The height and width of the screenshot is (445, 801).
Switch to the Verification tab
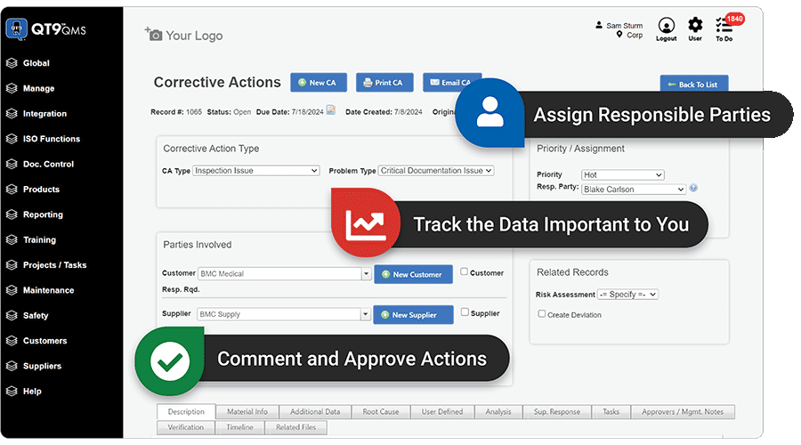185,427
